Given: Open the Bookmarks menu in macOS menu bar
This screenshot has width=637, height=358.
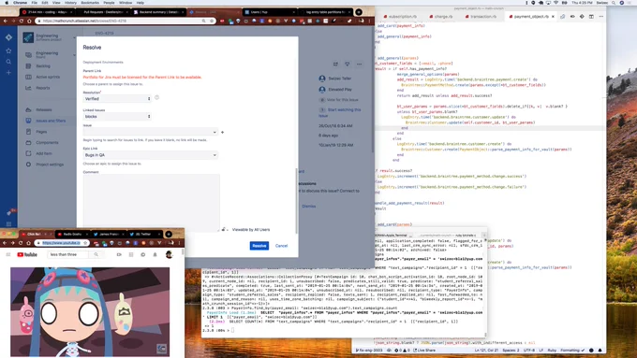Looking at the screenshot, I should pos(90,3).
